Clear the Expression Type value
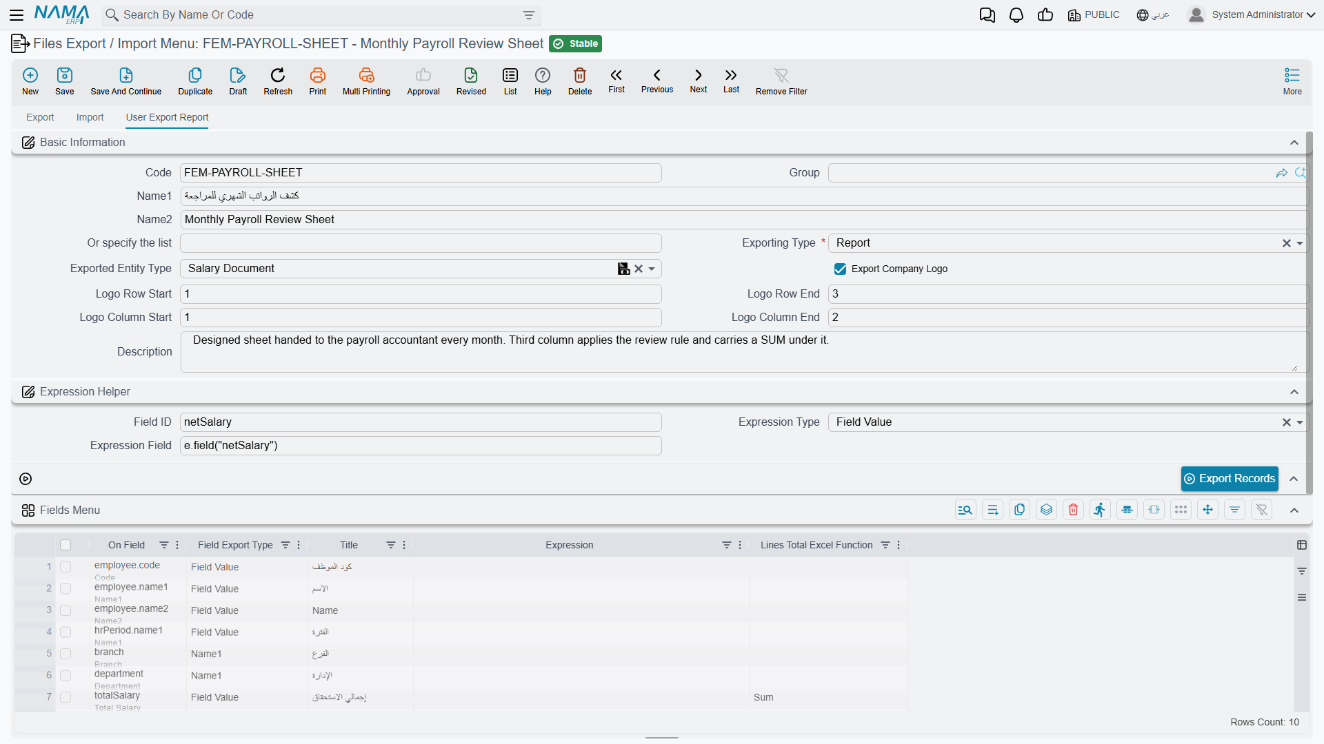The height and width of the screenshot is (744, 1324). [x=1286, y=422]
